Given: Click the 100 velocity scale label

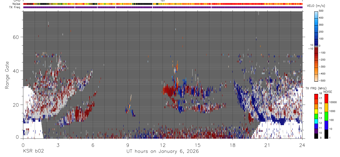Looking at the screenshot, I should [321, 38].
